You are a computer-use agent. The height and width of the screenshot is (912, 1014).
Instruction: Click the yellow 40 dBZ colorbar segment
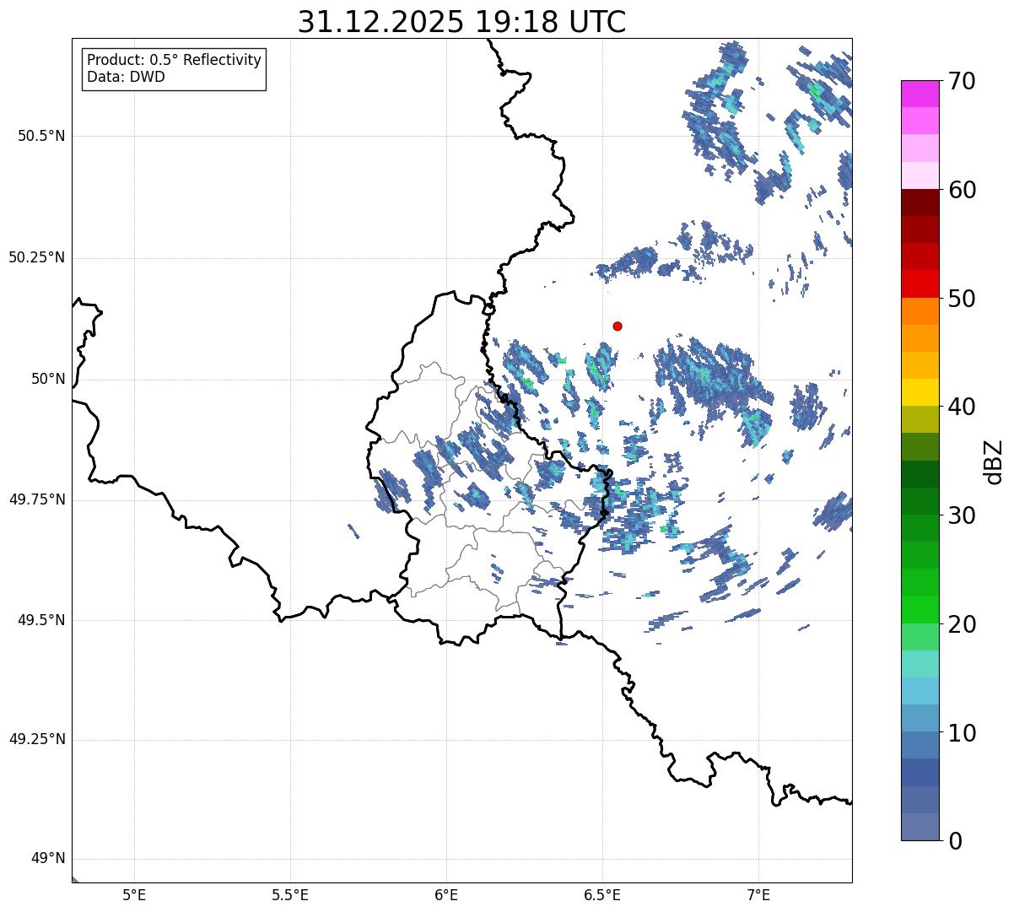click(920, 392)
